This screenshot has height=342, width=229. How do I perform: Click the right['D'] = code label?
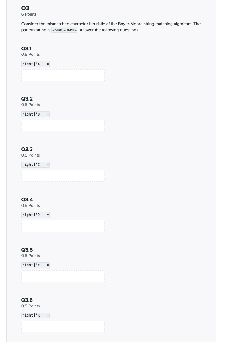point(36,215)
